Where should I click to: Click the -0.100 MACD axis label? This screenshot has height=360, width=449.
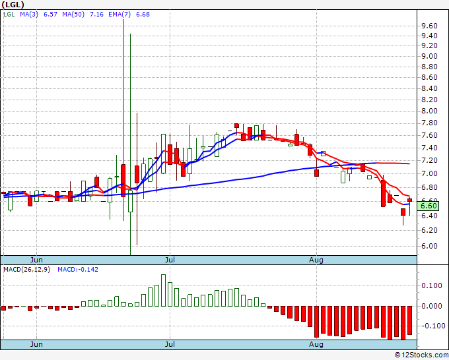pos(431,326)
